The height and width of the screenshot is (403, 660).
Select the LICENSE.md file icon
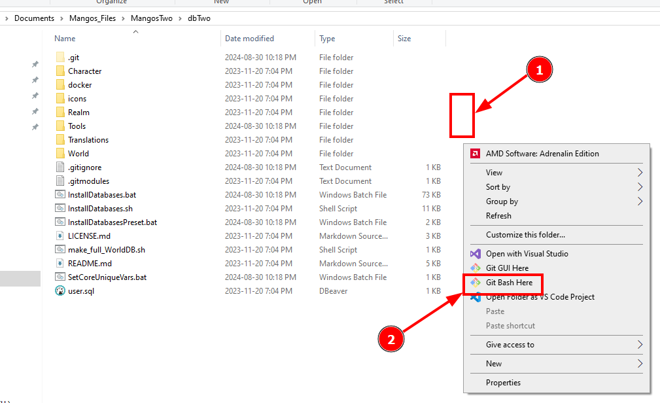60,236
